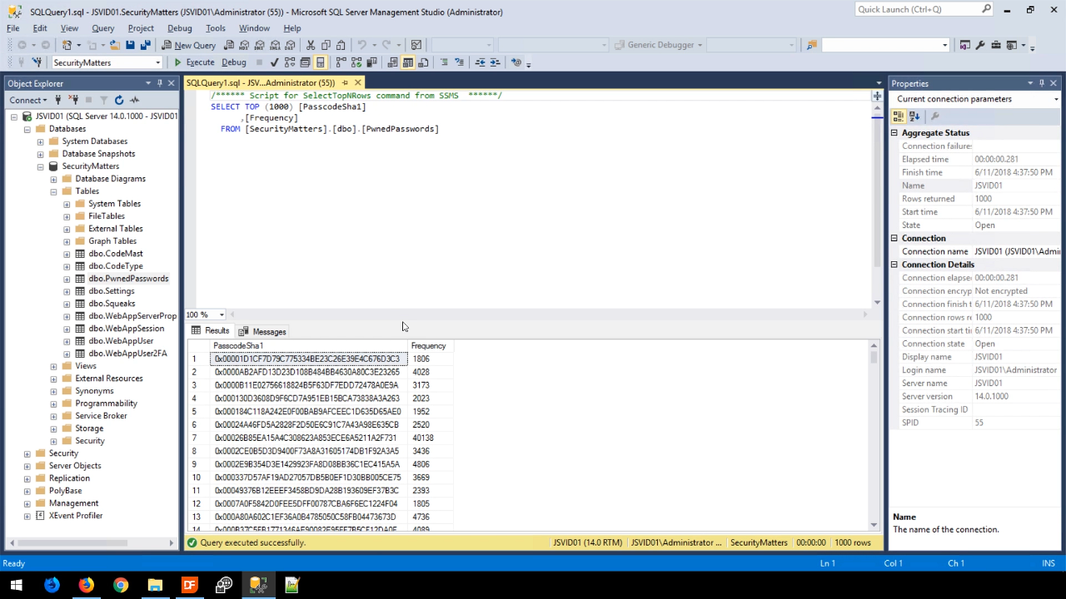Toggle Categorized view in Properties panel
The image size is (1066, 599).
[x=899, y=116]
